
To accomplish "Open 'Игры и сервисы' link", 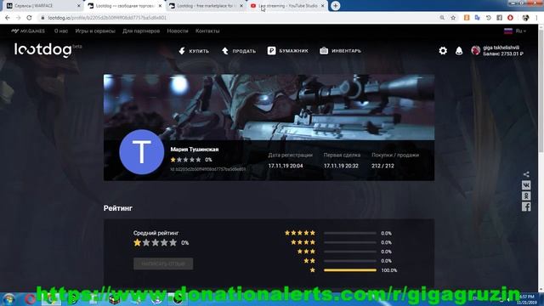I will [x=95, y=31].
